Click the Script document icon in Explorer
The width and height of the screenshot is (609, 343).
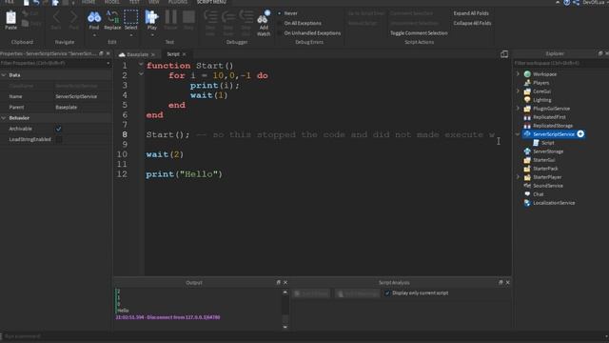536,143
